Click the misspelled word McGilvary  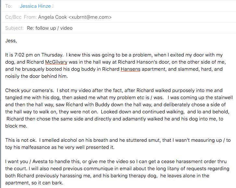click(x=56, y=62)
